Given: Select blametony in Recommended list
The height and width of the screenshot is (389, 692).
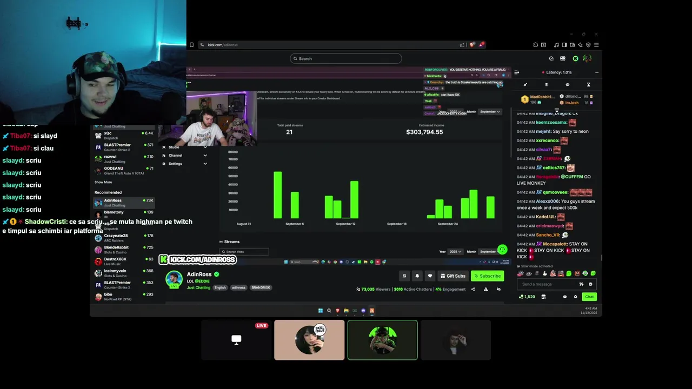Looking at the screenshot, I should click(124, 214).
